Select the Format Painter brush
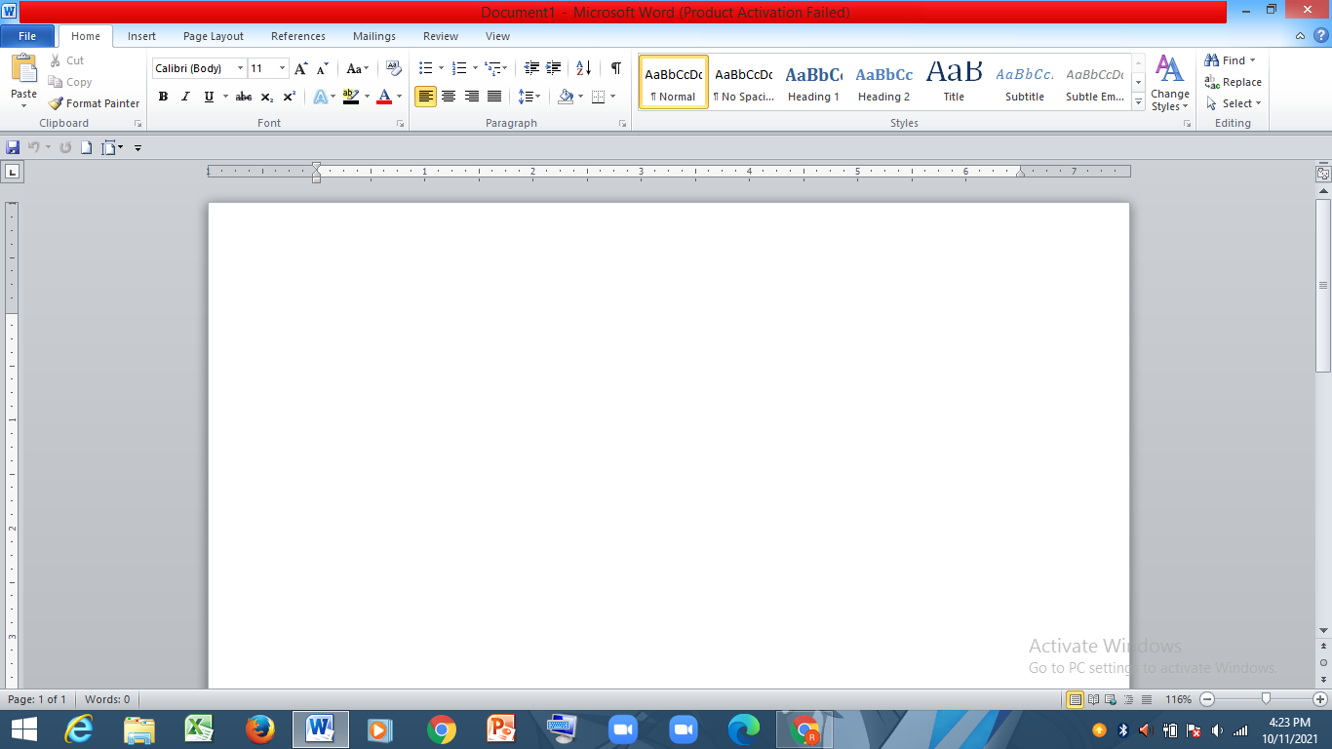Viewport: 1332px width, 749px height. 56,103
